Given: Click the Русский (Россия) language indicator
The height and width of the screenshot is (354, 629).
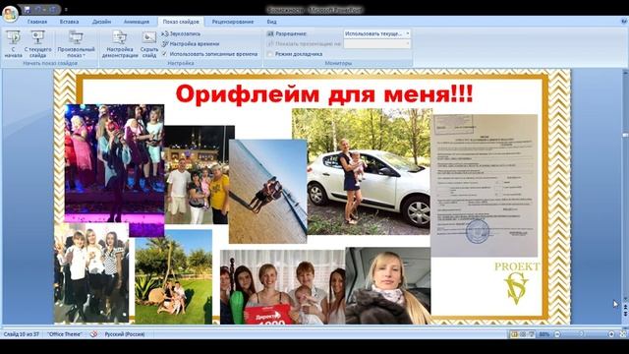Looking at the screenshot, I should click(125, 334).
